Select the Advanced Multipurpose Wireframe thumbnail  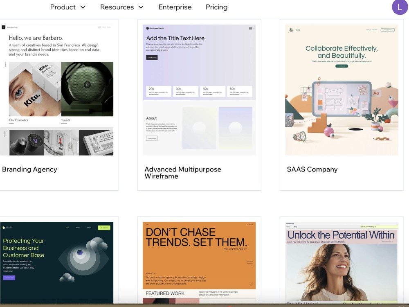point(199,90)
